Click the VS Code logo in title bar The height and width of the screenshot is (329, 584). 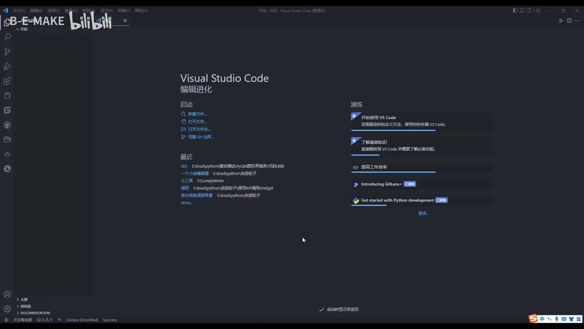click(5, 11)
